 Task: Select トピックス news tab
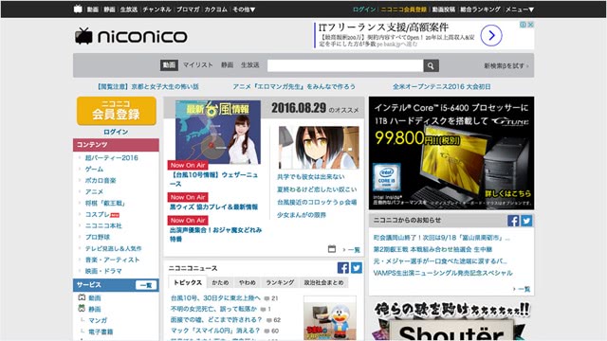coord(188,282)
